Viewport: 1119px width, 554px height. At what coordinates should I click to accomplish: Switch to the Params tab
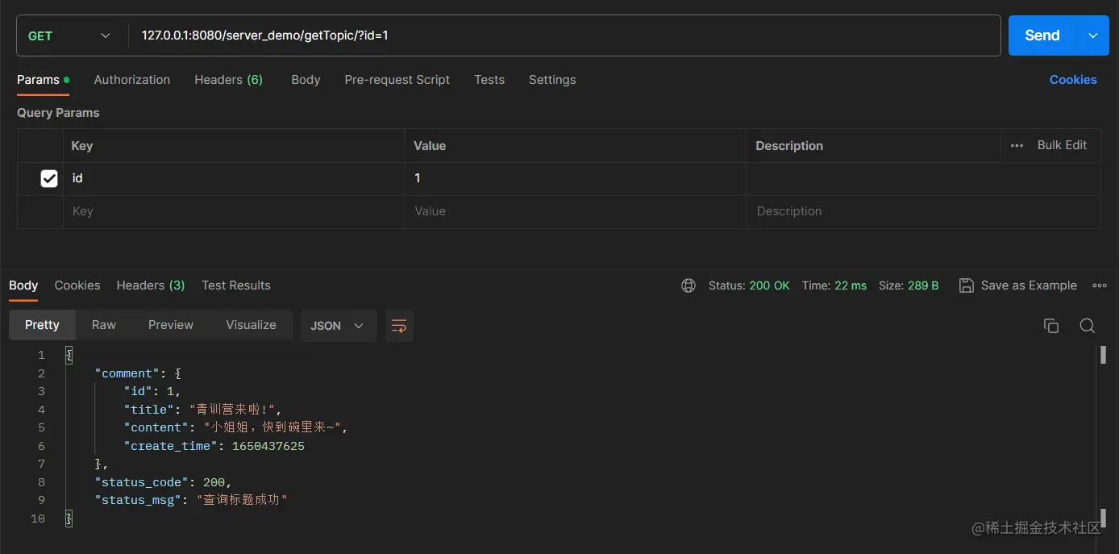(x=43, y=80)
